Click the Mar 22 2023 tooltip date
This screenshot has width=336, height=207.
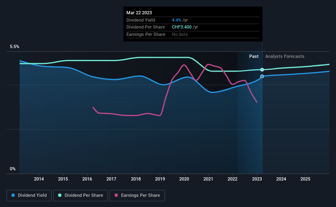[139, 13]
